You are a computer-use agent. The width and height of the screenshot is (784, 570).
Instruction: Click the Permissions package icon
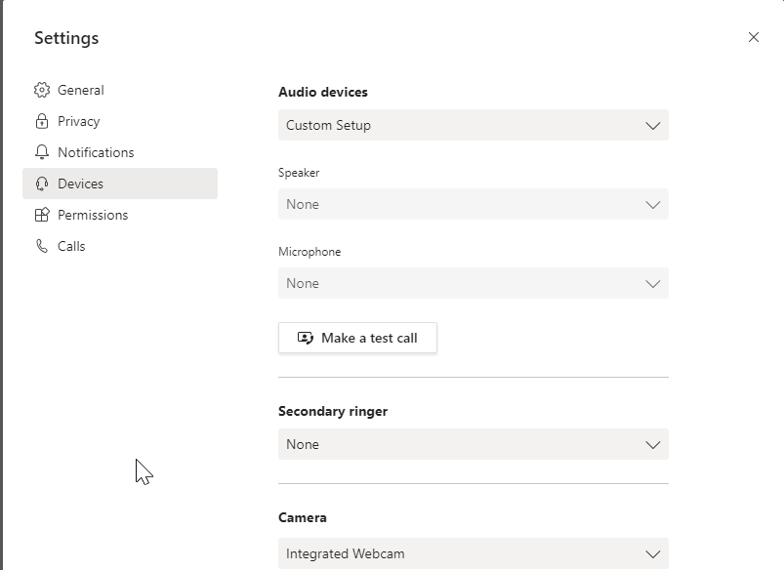tap(41, 215)
